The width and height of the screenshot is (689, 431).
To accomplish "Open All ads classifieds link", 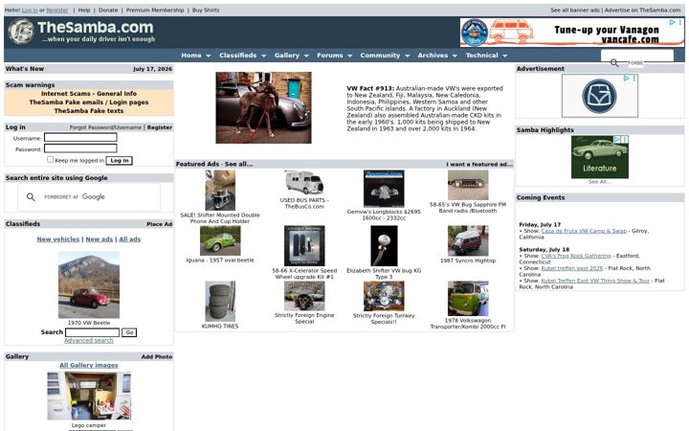I will [x=129, y=239].
